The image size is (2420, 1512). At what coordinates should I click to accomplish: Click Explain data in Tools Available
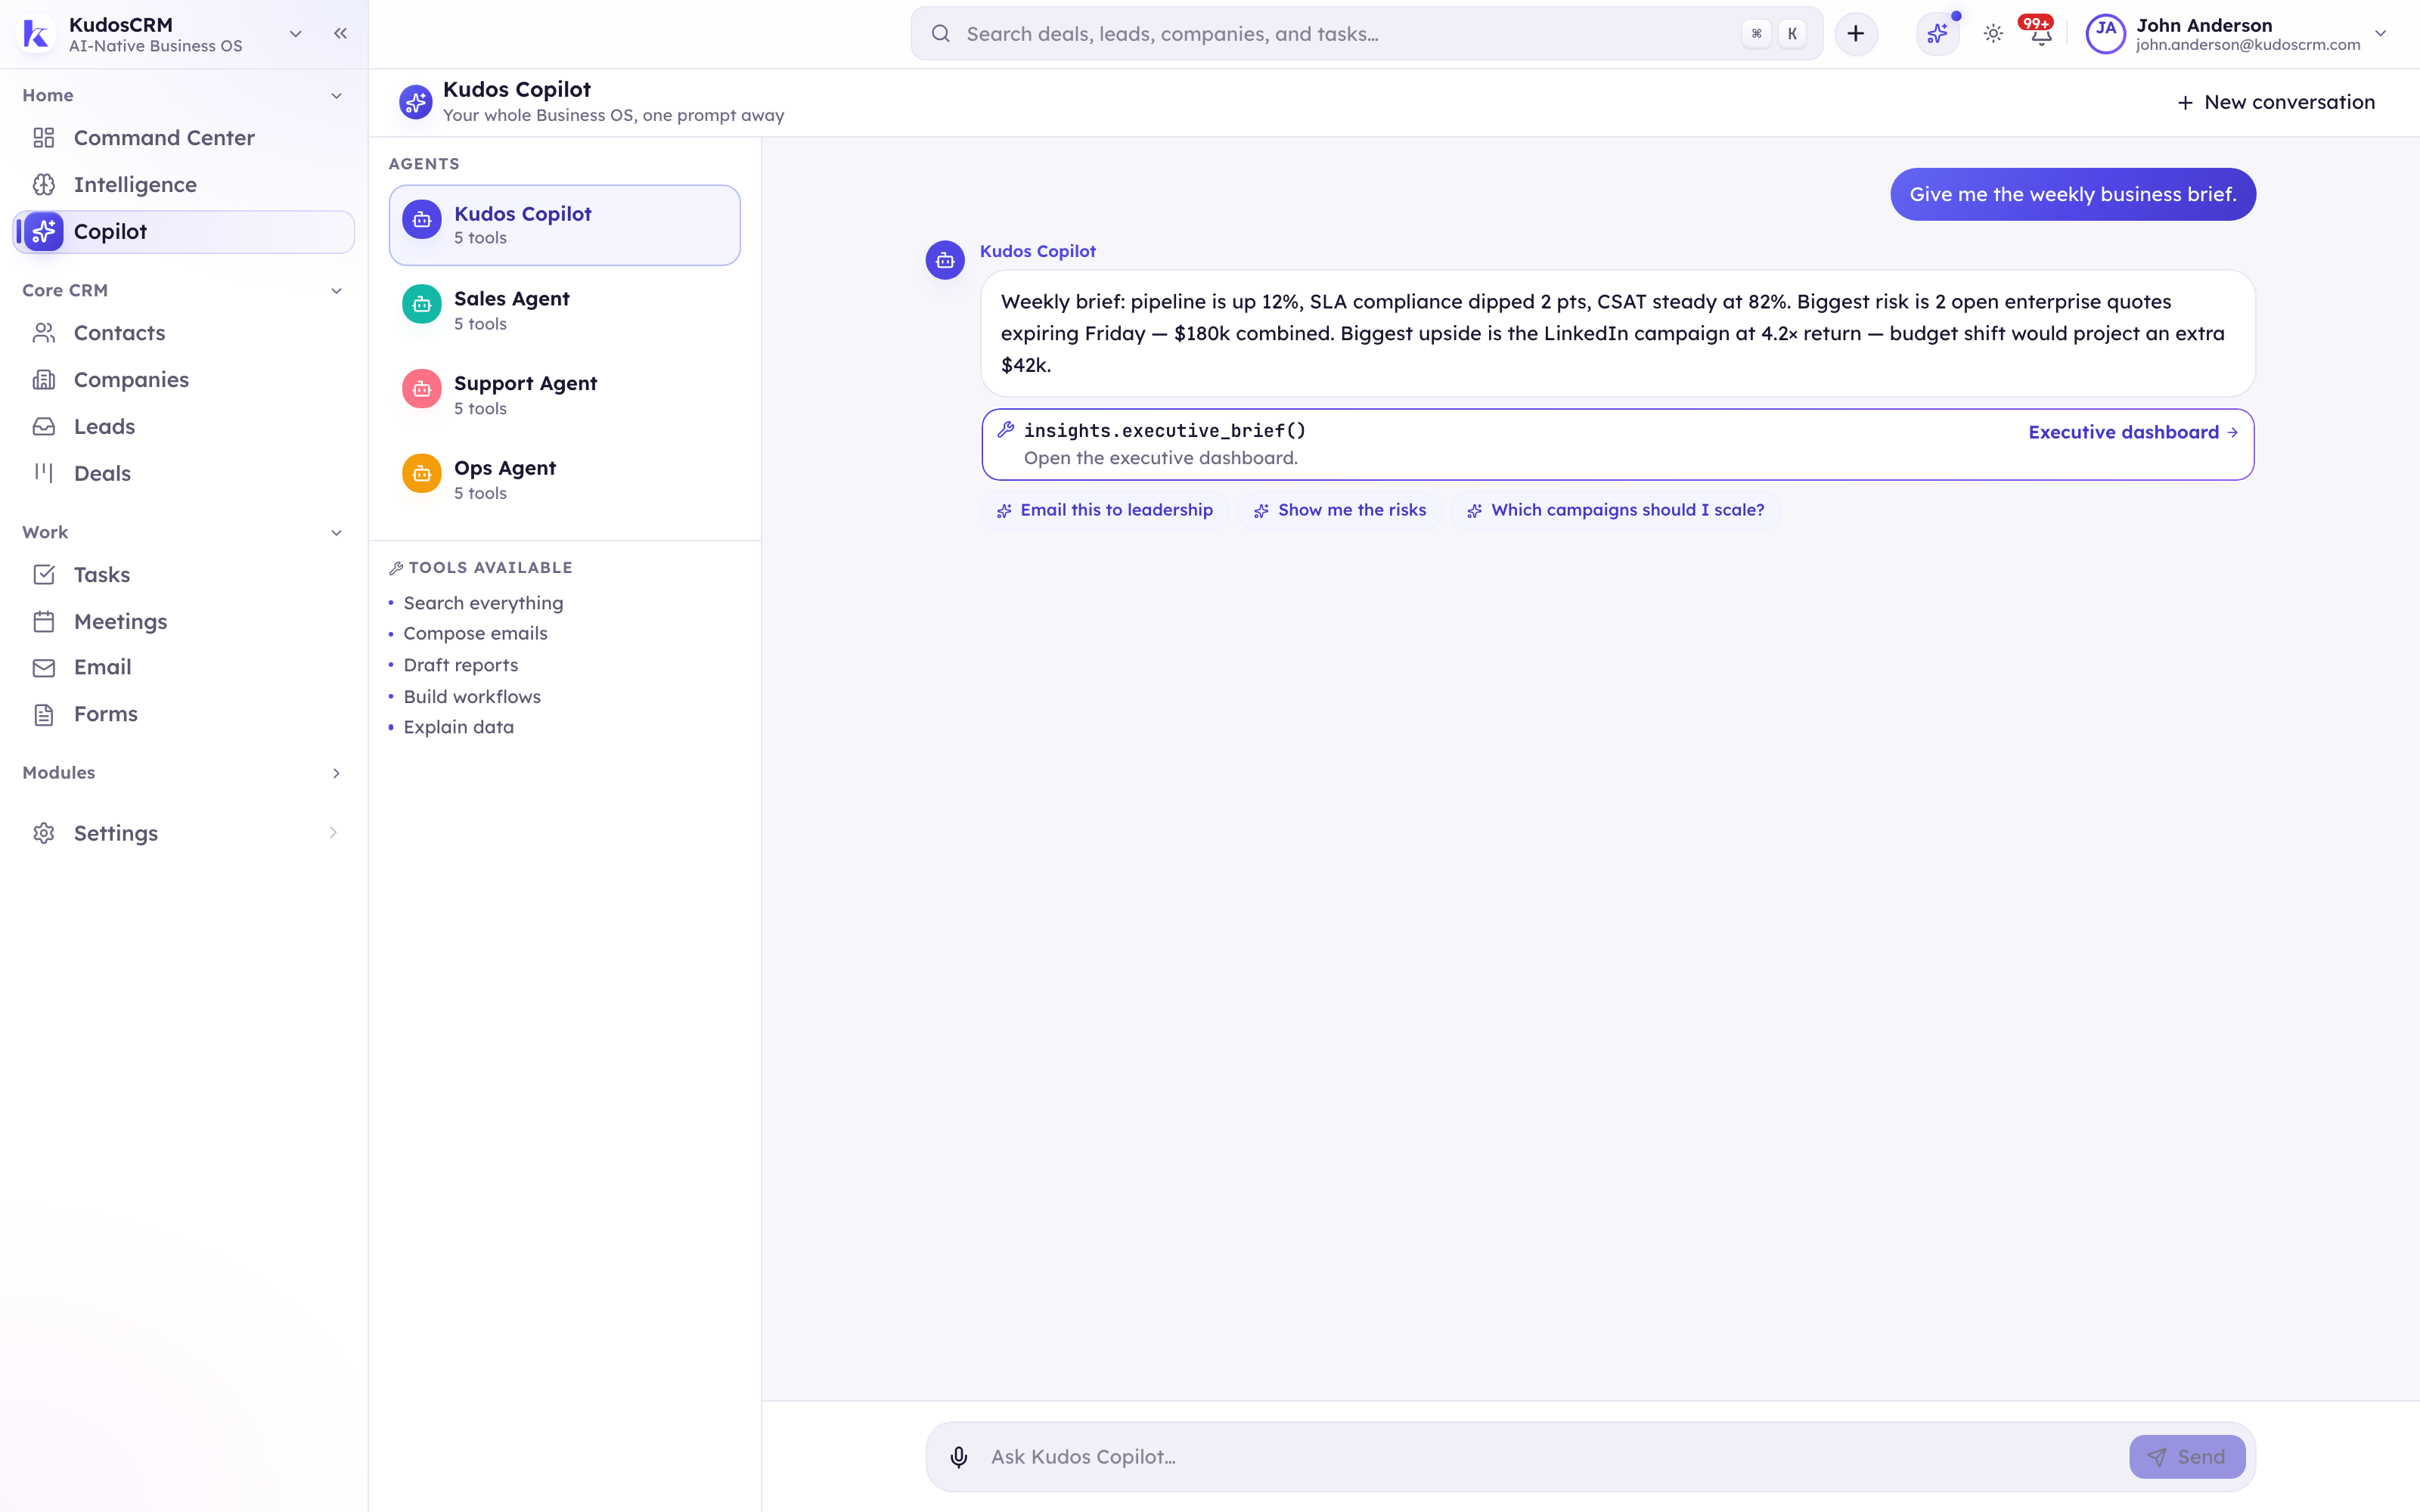point(459,727)
